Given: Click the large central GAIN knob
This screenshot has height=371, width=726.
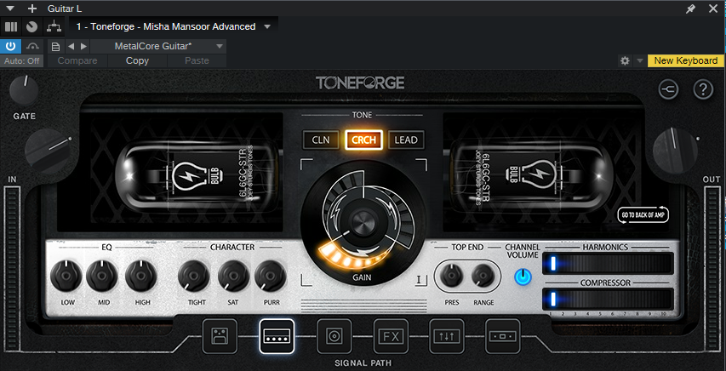Looking at the screenshot, I should [363, 223].
